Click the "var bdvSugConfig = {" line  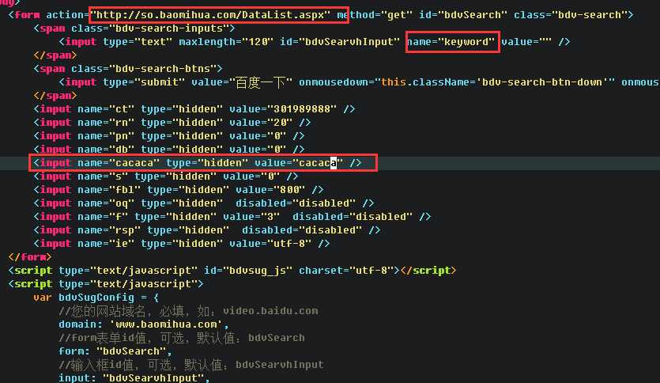pyautogui.click(x=96, y=298)
